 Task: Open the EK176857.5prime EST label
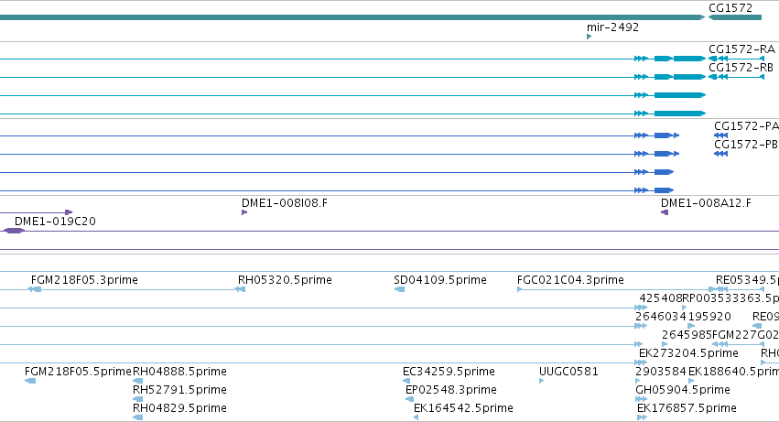[x=687, y=408]
